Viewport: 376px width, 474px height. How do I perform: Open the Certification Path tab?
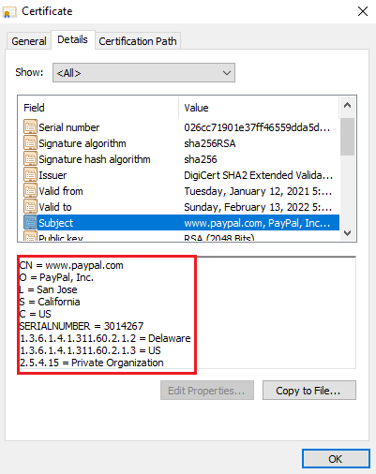(138, 41)
